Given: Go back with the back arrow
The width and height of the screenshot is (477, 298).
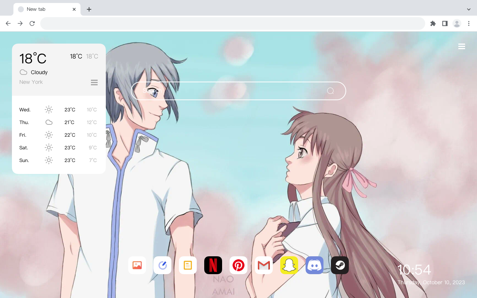Looking at the screenshot, I should pyautogui.click(x=8, y=23).
